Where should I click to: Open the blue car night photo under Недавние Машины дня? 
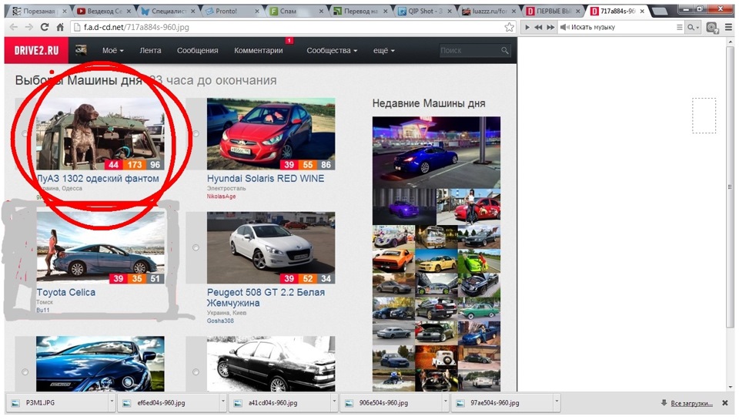pyautogui.click(x=436, y=153)
